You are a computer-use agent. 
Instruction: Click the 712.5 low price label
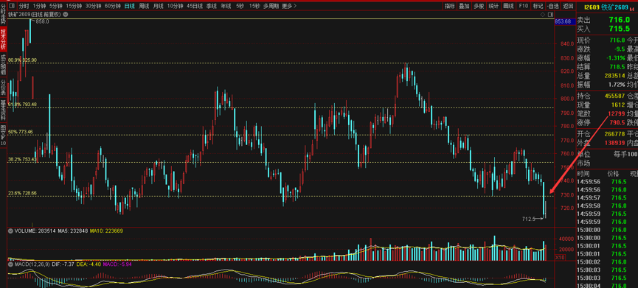tap(529, 219)
